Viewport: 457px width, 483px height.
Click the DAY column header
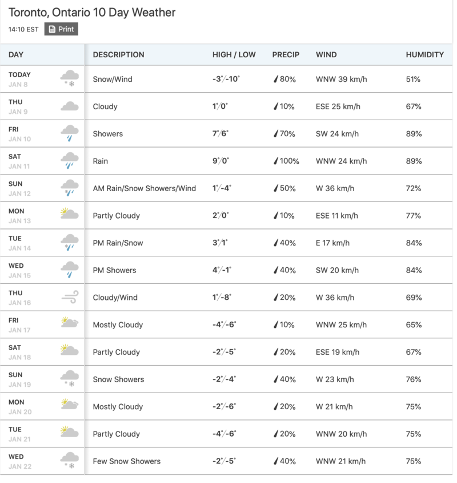(16, 55)
